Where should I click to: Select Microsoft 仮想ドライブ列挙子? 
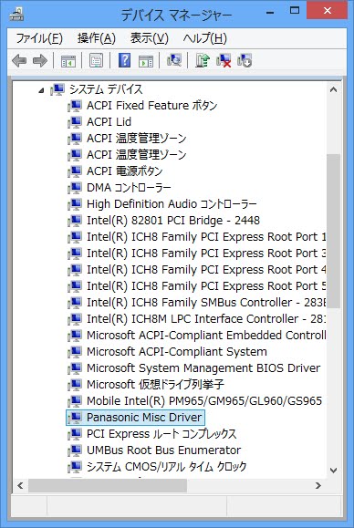click(x=155, y=385)
